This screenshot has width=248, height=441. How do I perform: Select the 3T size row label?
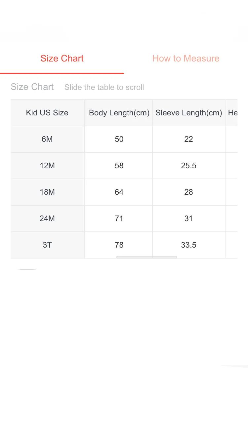tap(47, 245)
